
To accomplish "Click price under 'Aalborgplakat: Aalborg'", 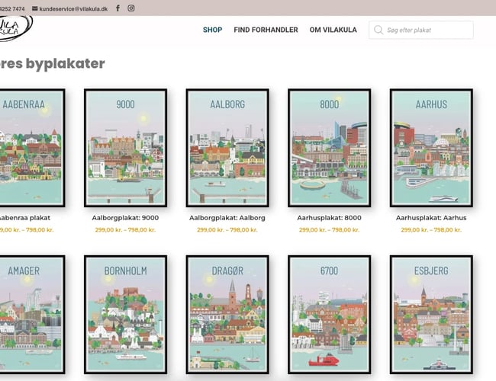I will coord(227,229).
